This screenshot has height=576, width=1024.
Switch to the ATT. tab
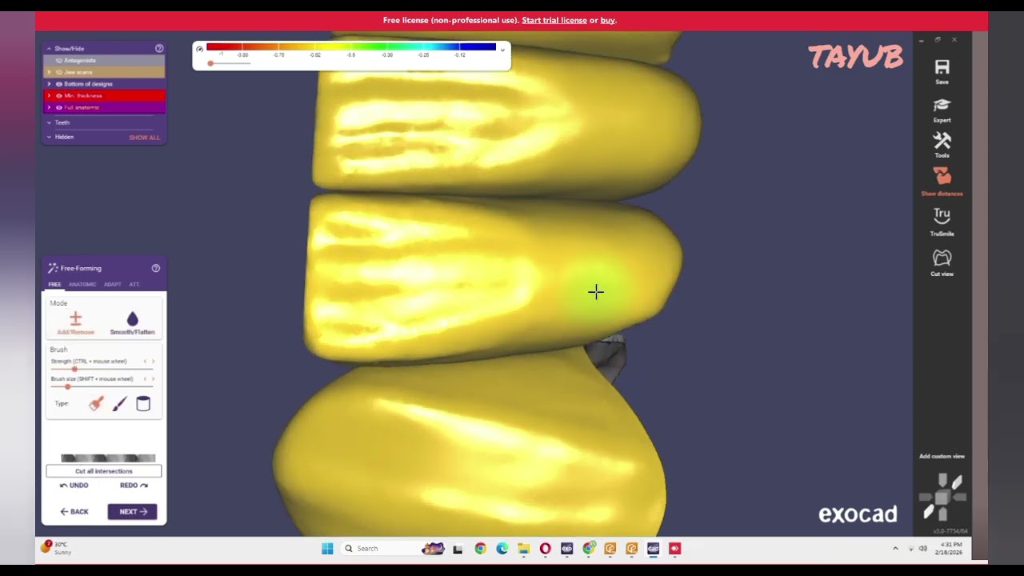pos(134,284)
